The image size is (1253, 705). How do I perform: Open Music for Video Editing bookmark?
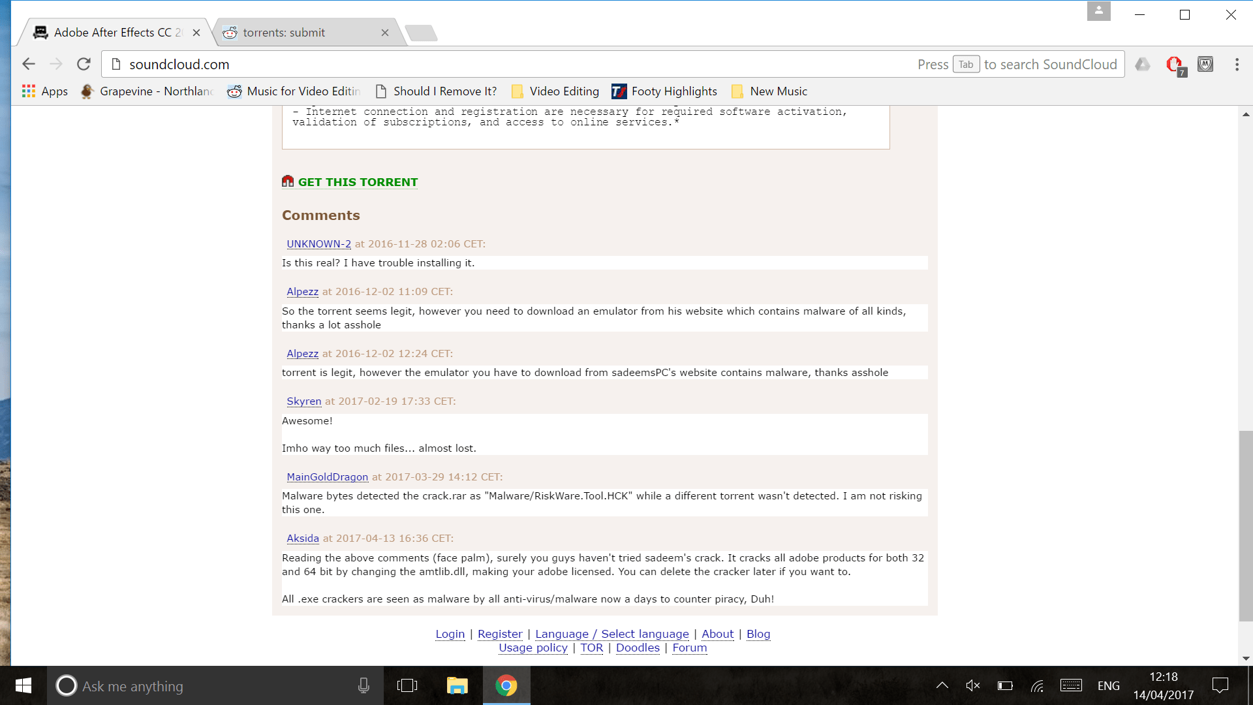[x=294, y=91]
